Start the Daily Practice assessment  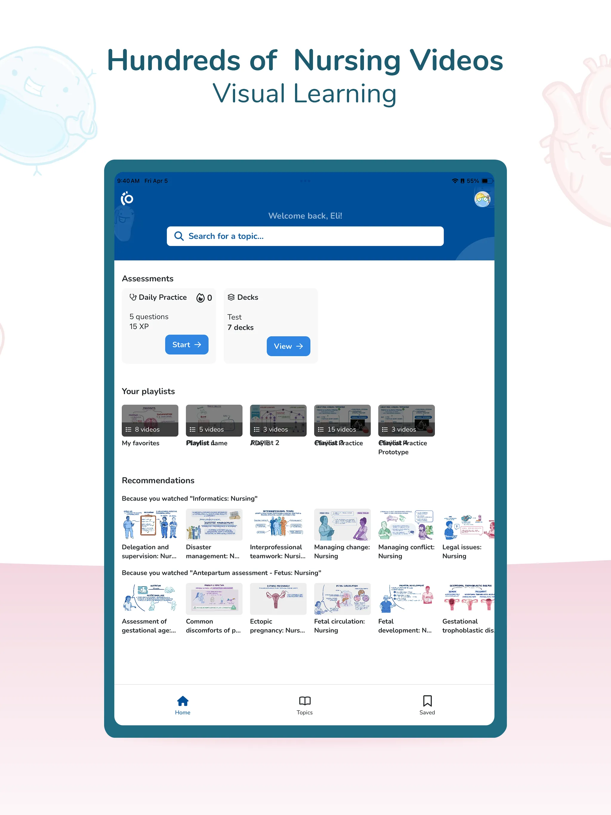pos(186,345)
